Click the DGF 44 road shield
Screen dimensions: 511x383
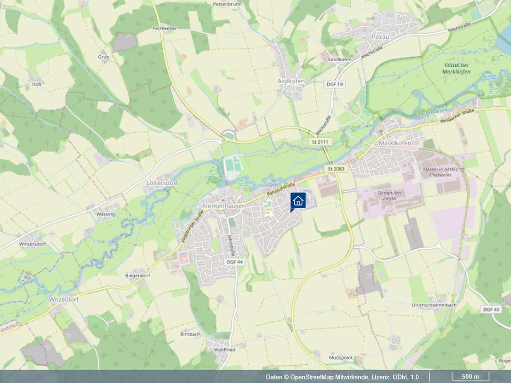pos(235,261)
